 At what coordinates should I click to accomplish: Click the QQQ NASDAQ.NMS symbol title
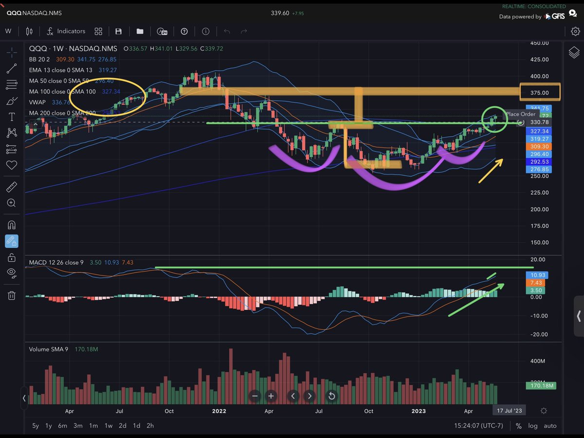tap(34, 13)
